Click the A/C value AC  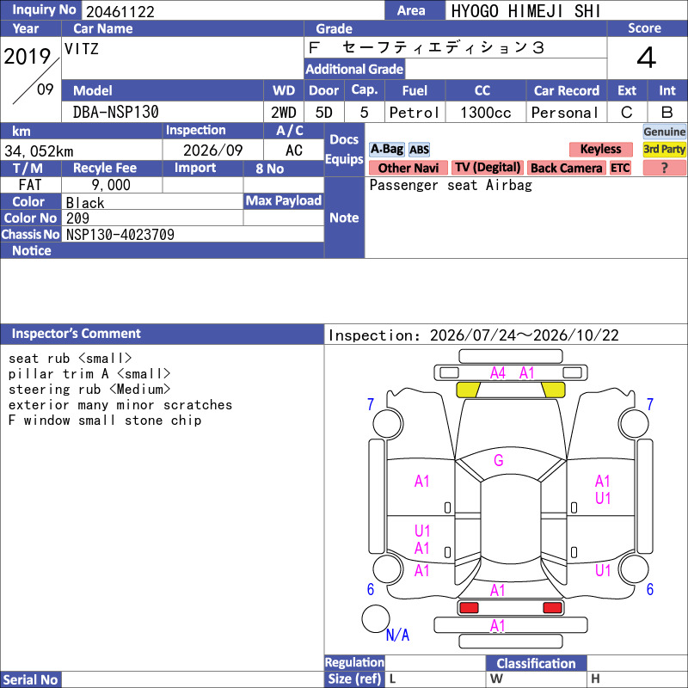(294, 150)
